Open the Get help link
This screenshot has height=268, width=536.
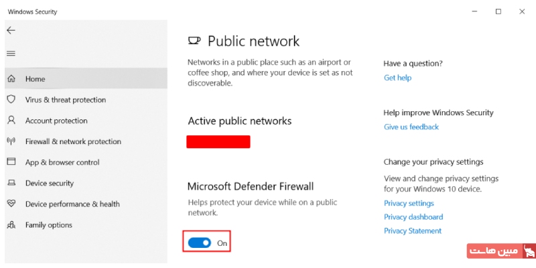coord(397,78)
